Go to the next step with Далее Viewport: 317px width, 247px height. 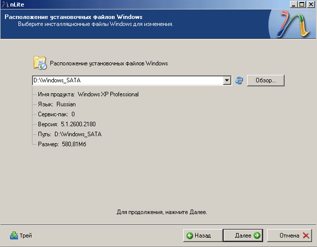point(243,236)
